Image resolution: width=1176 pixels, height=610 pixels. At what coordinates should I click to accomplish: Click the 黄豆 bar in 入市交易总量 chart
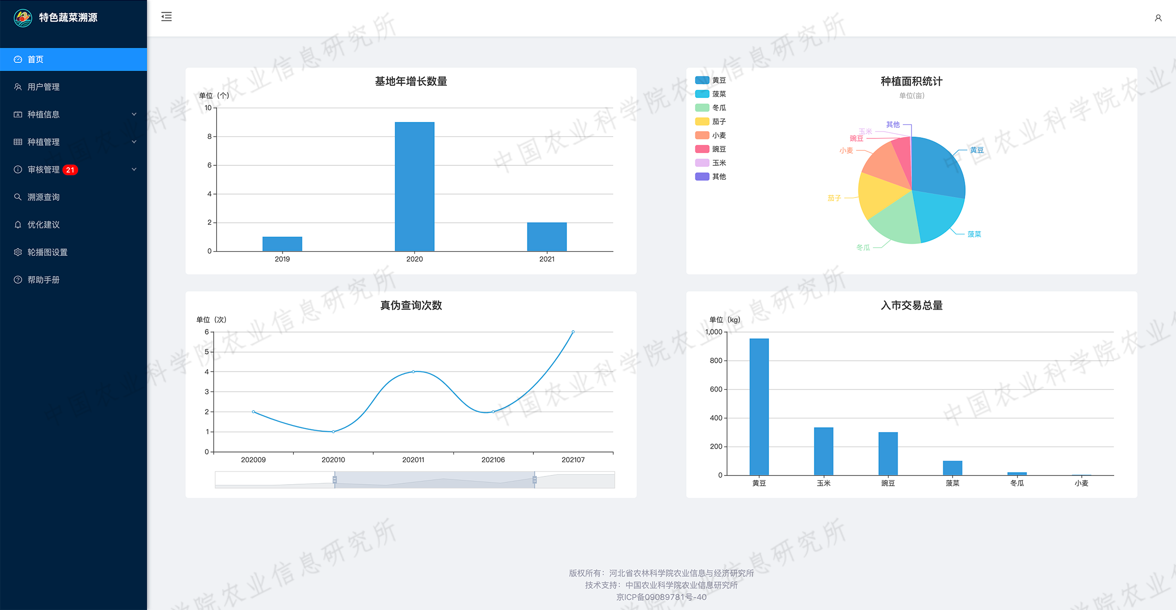[x=759, y=406]
